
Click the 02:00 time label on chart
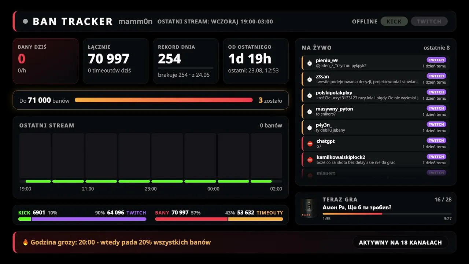point(276,189)
